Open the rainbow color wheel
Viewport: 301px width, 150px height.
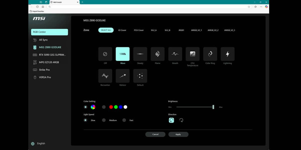(93, 107)
